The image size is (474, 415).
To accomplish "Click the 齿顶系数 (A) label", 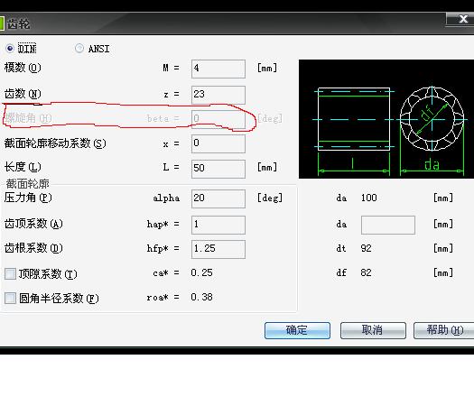I will click(33, 224).
